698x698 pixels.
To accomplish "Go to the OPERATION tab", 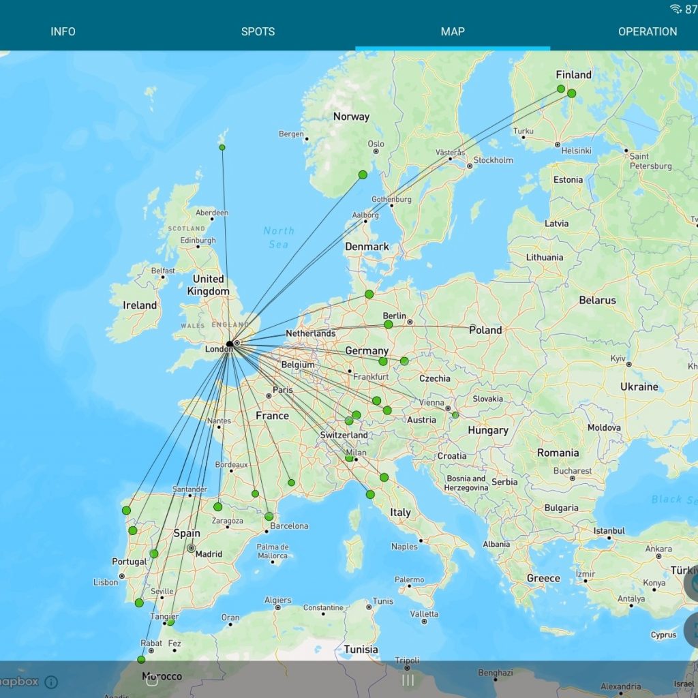I will [x=647, y=31].
